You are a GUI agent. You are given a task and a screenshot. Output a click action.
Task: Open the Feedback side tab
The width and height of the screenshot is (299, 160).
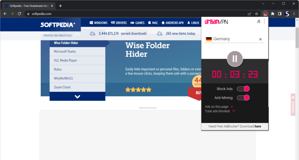[293, 105]
